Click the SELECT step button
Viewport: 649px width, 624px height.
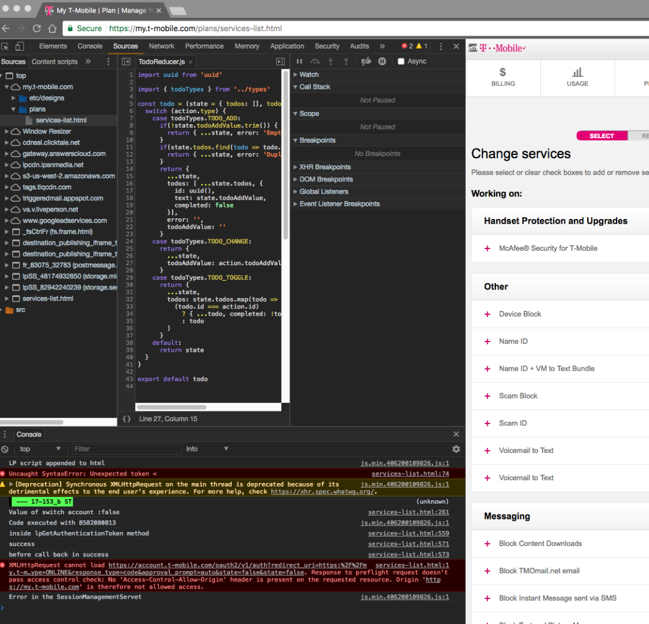(602, 136)
